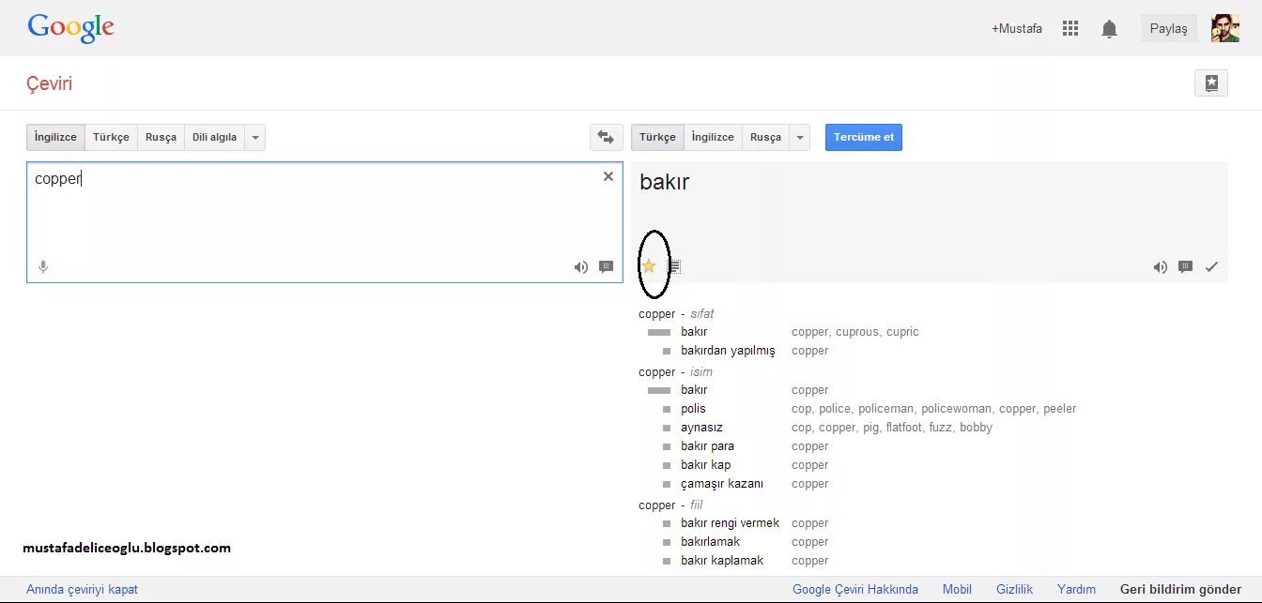This screenshot has height=603, width=1262.
Task: Select Türkçe as target language
Action: click(657, 137)
